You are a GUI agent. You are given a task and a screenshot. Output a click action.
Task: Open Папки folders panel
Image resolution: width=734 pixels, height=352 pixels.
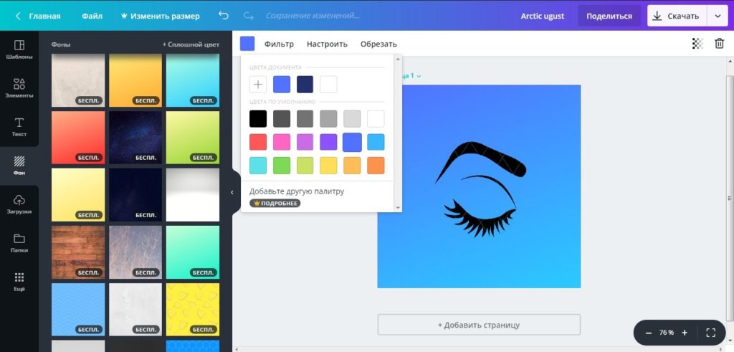coord(19,242)
